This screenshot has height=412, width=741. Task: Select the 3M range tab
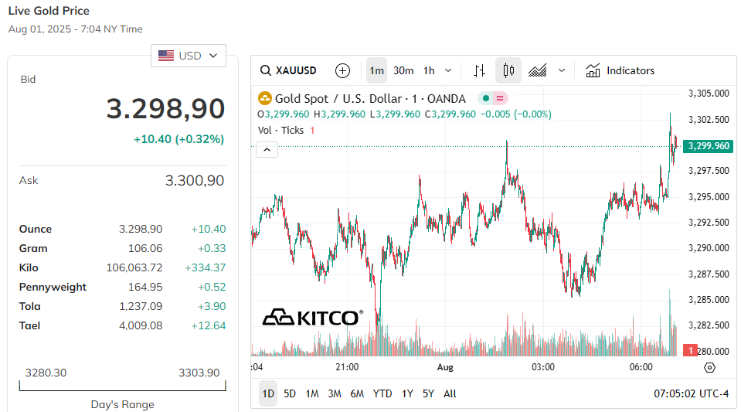(x=334, y=393)
